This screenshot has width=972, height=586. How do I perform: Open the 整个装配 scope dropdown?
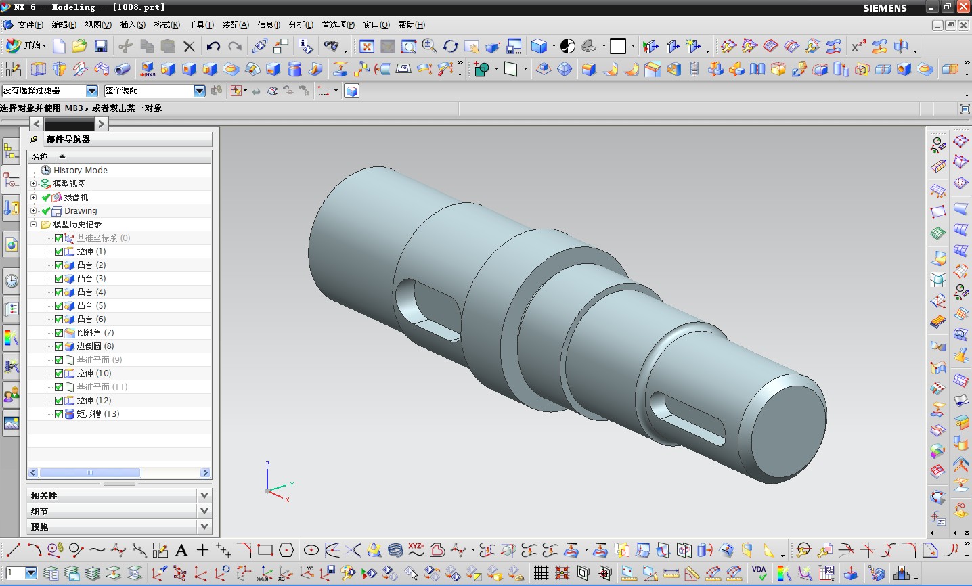pos(199,91)
